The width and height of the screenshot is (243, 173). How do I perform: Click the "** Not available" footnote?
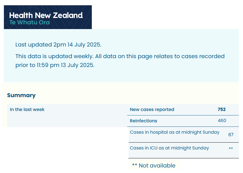point(154,166)
